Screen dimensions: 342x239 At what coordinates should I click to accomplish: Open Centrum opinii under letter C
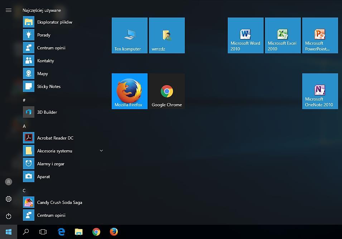coord(63,215)
